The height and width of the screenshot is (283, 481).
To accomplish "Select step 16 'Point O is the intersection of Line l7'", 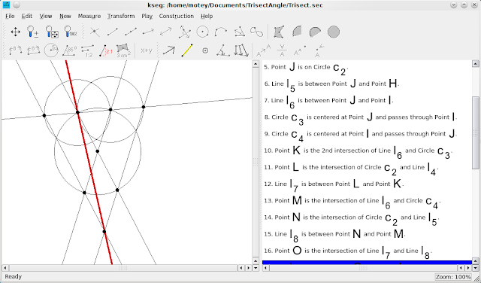I will click(x=348, y=252).
